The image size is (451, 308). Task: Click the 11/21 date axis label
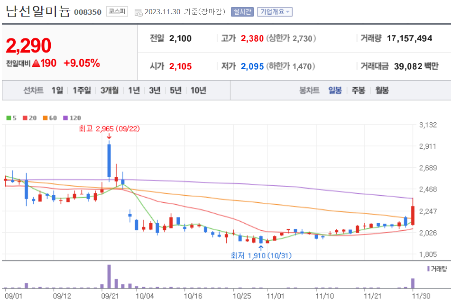372,296
